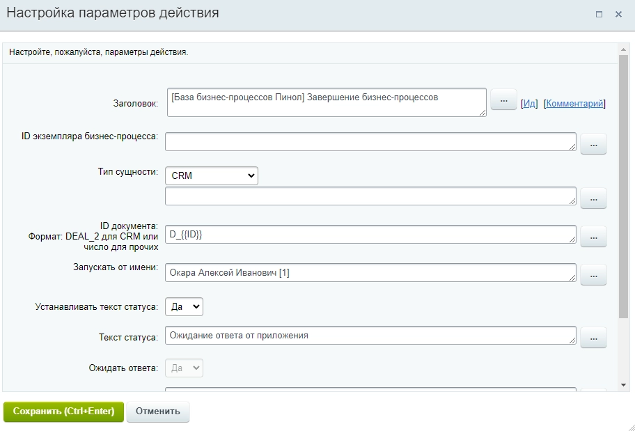Focus the ID документа input field

(x=370, y=235)
